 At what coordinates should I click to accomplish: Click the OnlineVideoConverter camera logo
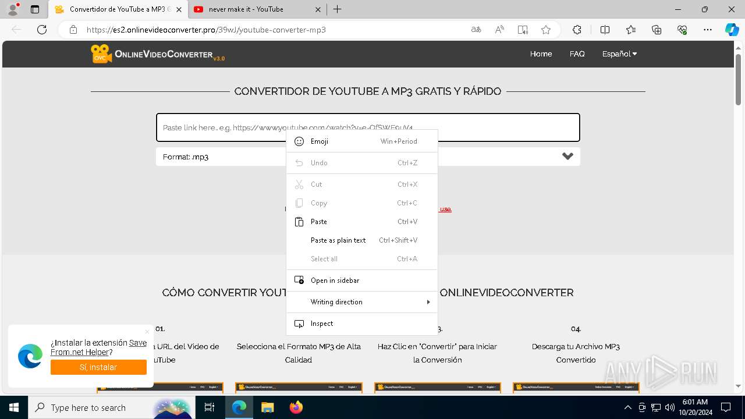[x=101, y=54]
